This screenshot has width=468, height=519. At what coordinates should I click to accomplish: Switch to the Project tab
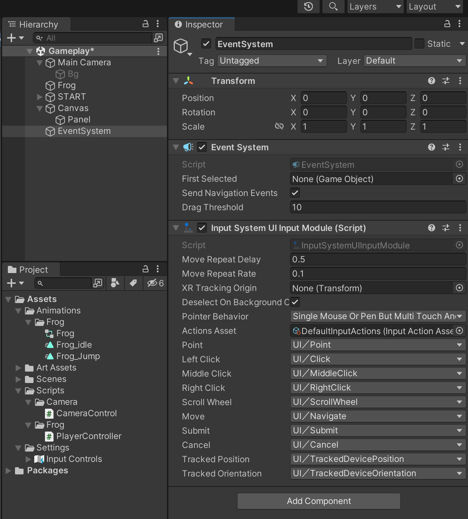pos(31,269)
